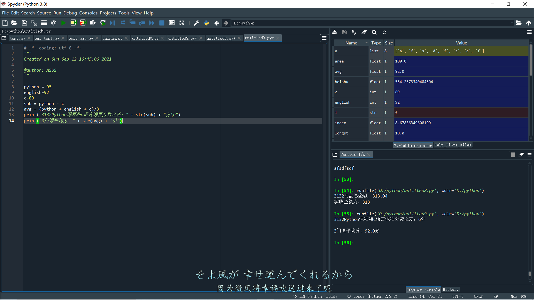The image size is (534, 300).
Task: Open the Variable explorer options menu
Action: 529,32
